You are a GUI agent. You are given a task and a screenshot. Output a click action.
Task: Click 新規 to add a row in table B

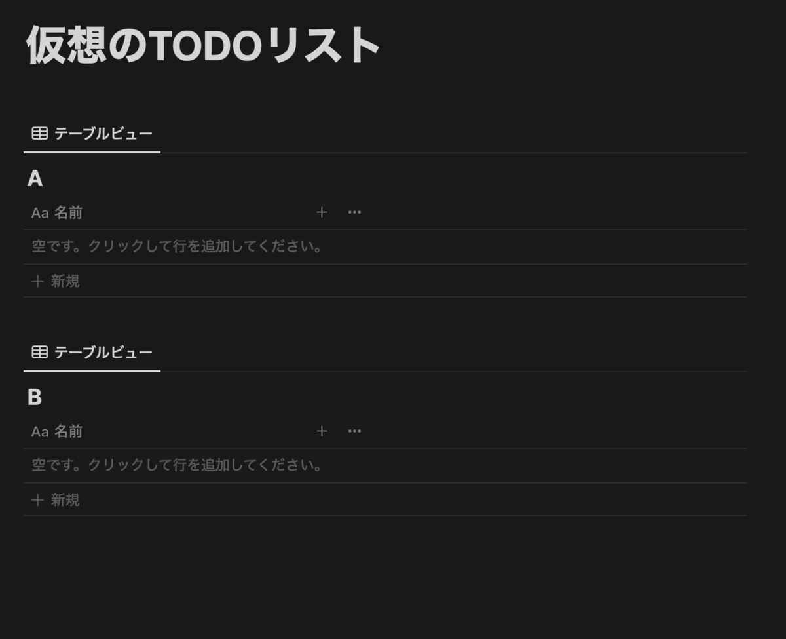65,500
